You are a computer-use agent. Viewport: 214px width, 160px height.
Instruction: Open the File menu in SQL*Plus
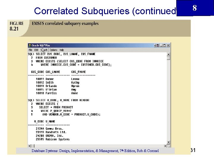pyautogui.click(x=30, y=50)
